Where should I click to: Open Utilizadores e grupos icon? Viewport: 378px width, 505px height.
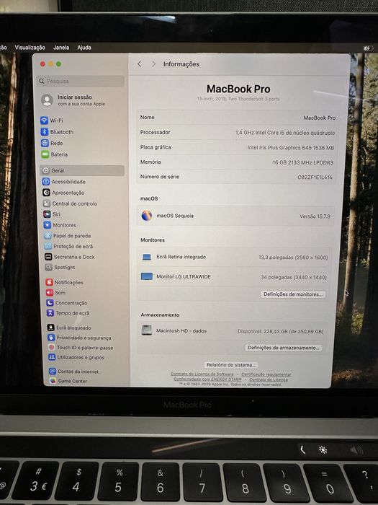click(52, 357)
